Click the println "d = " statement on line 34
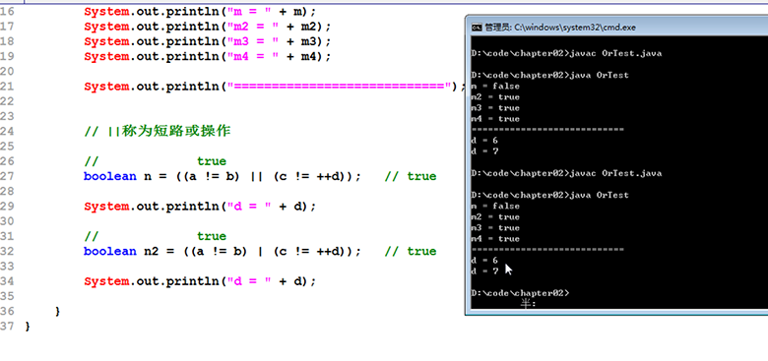Screen dimensions: 768x361 point(200,281)
